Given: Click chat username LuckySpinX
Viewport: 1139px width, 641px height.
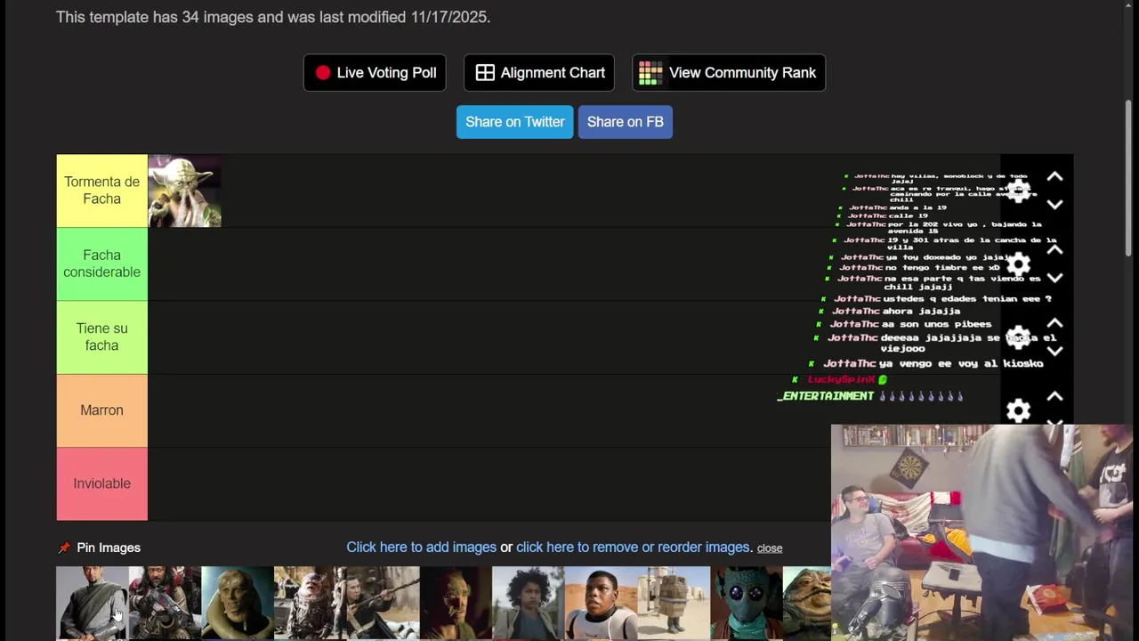Looking at the screenshot, I should tap(841, 379).
